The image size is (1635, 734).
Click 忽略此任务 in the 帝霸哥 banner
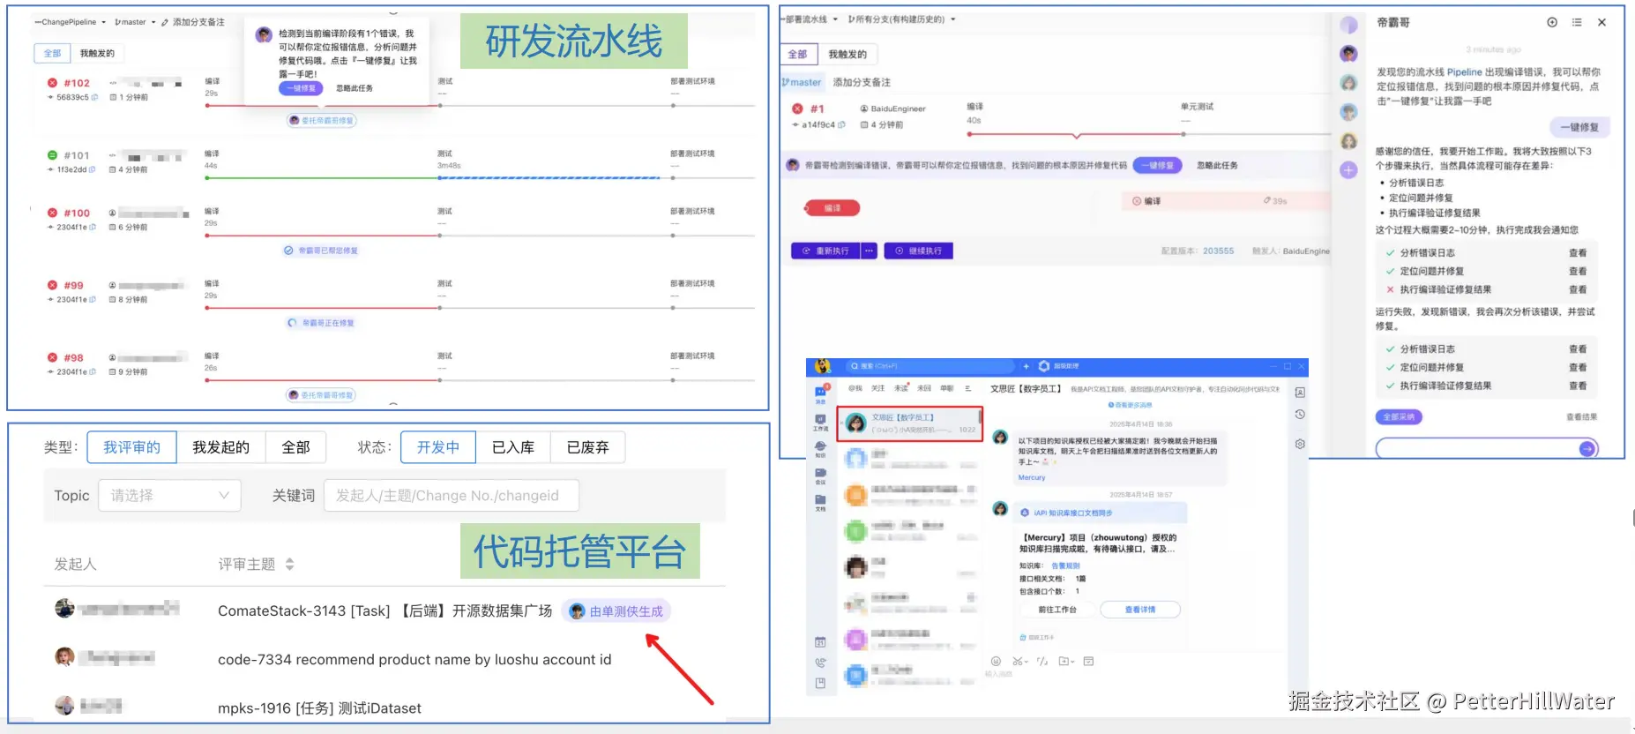click(x=1217, y=165)
